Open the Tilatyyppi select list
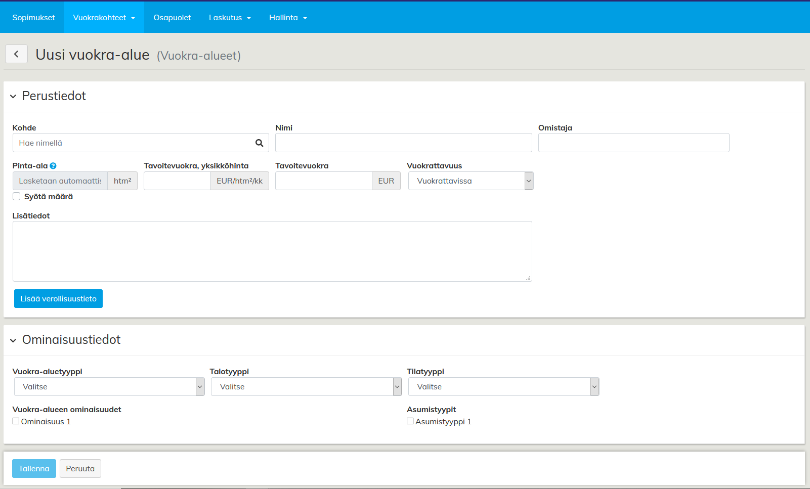Viewport: 810px width, 489px height. [x=503, y=387]
